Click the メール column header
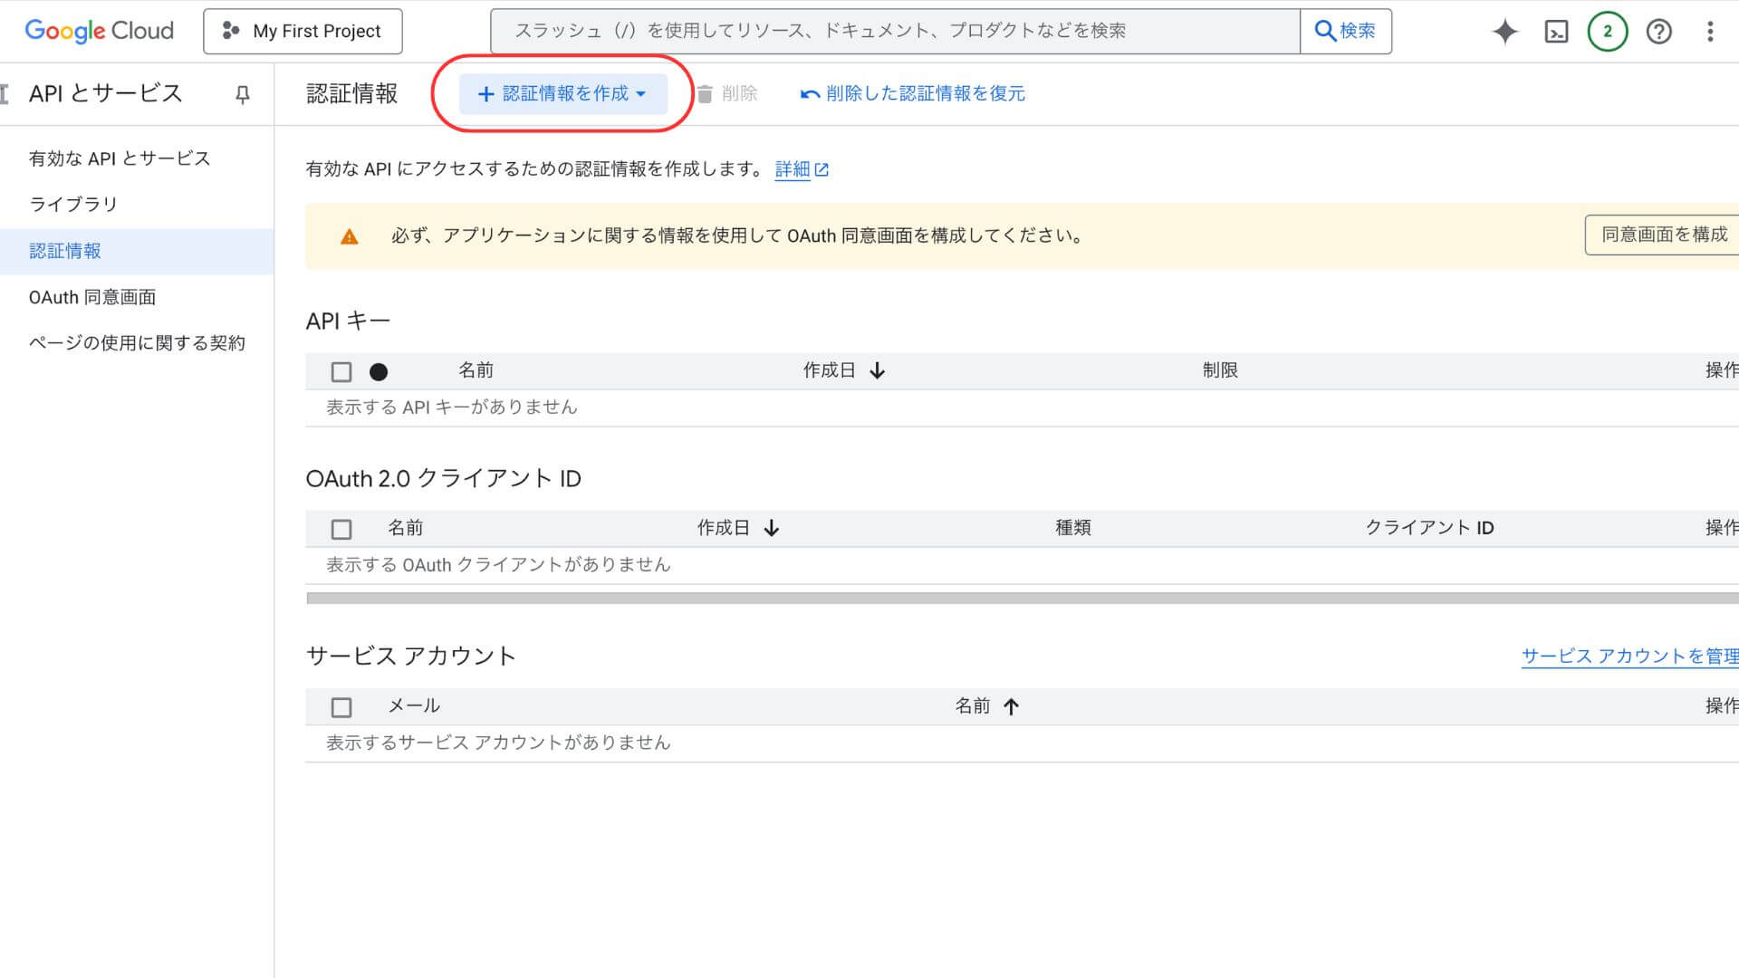 click(414, 705)
